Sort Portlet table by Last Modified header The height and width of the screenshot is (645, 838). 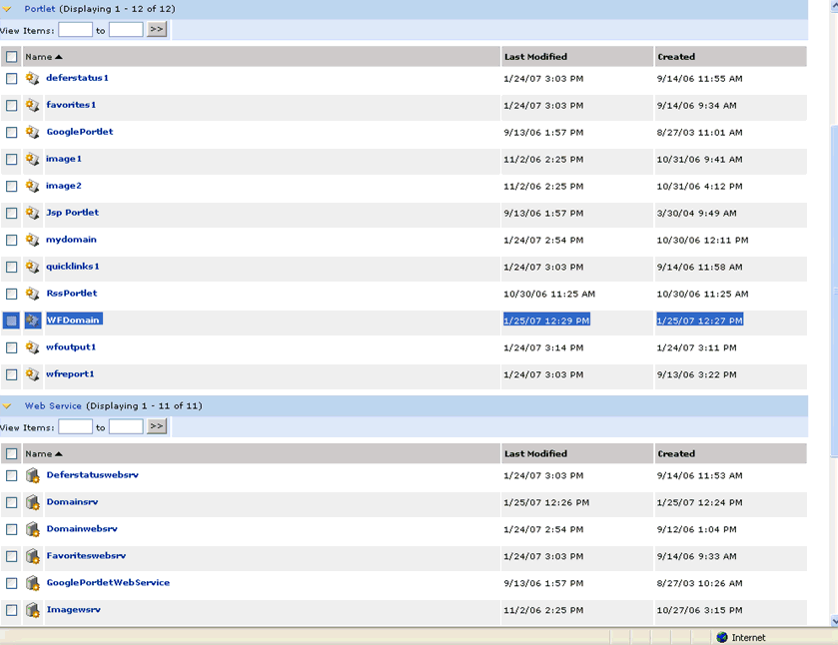coord(535,57)
